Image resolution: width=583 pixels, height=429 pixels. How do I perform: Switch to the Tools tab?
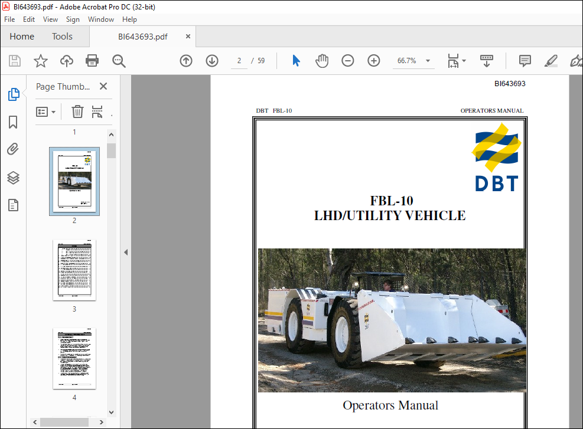click(x=62, y=37)
